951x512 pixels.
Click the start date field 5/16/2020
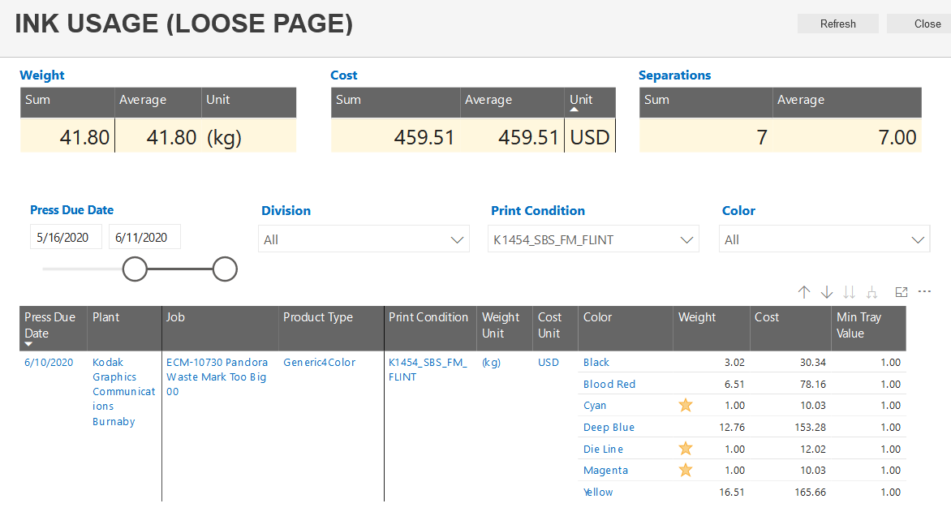[x=66, y=238]
